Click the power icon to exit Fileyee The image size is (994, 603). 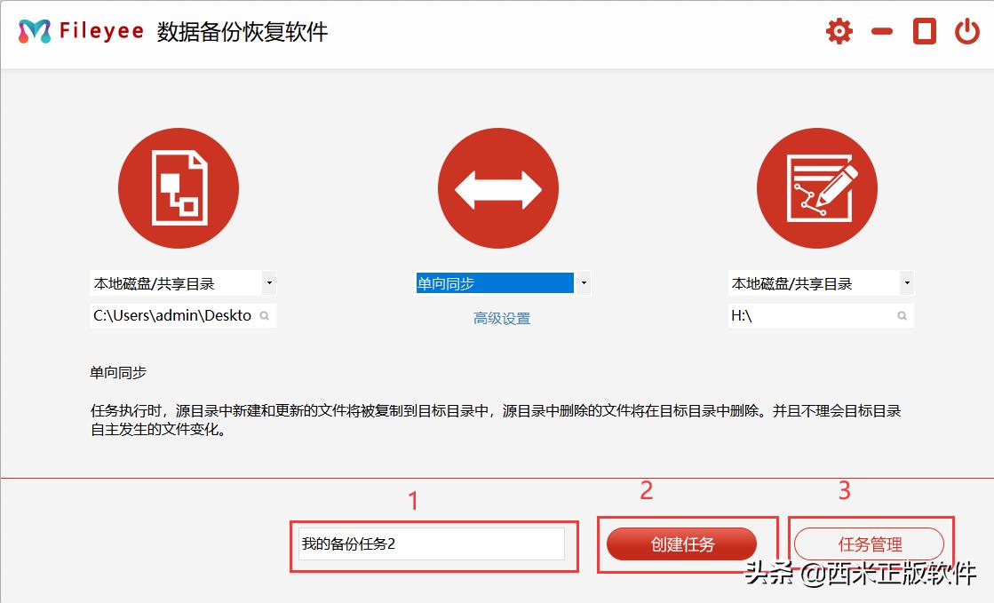(967, 30)
